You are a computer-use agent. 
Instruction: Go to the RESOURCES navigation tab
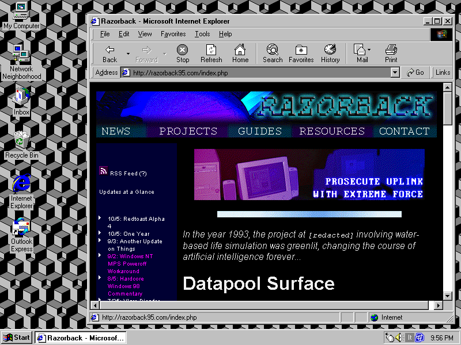point(332,131)
